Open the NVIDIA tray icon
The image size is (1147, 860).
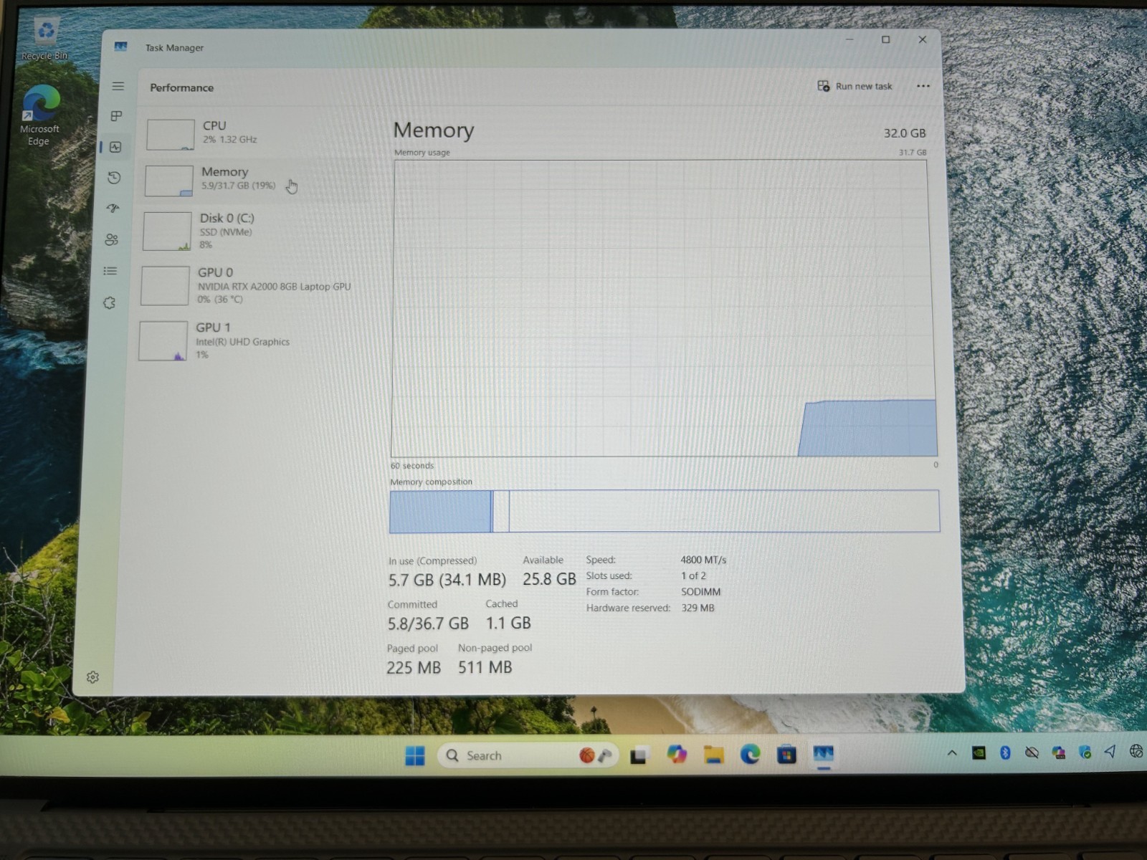pos(979,752)
